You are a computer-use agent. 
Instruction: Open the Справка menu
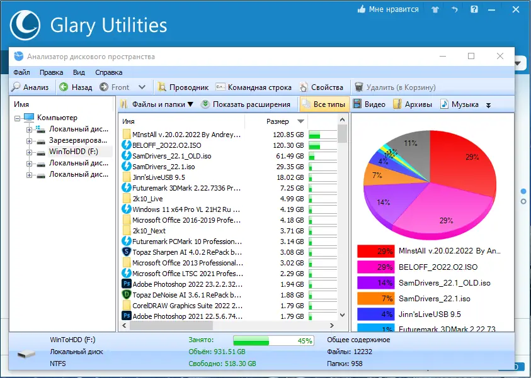point(109,72)
